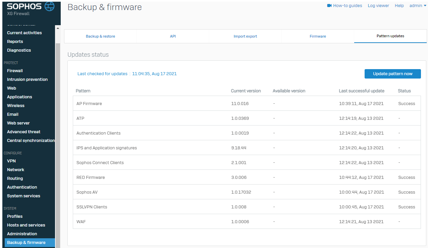Select Backup & firmware in the sidebar
428x248 pixels.
click(30, 243)
